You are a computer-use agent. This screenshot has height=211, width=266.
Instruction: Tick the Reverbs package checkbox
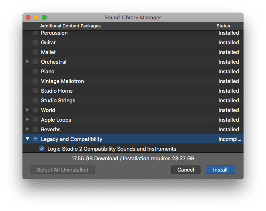[x=35, y=130]
